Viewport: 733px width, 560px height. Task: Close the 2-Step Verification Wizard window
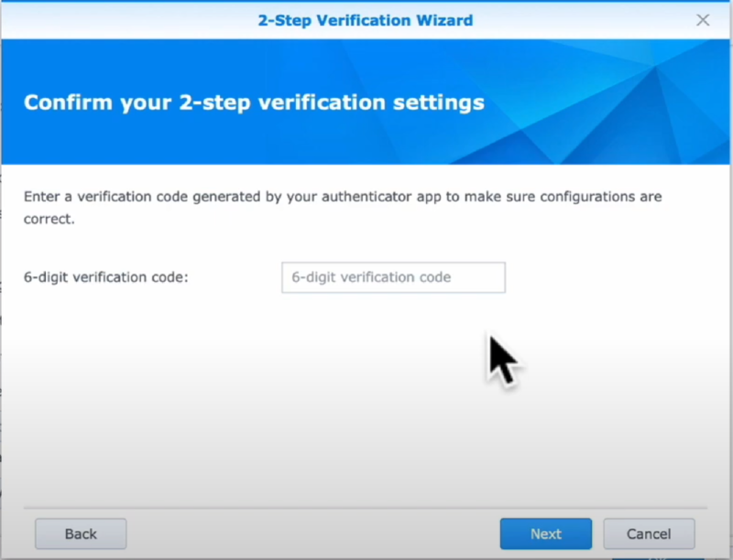[x=703, y=19]
